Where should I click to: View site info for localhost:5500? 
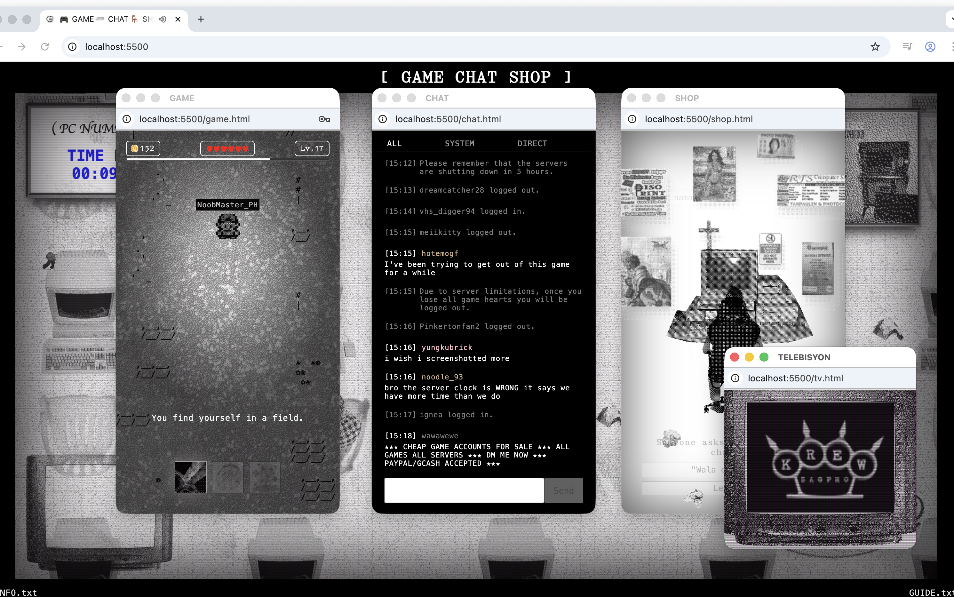tap(72, 47)
